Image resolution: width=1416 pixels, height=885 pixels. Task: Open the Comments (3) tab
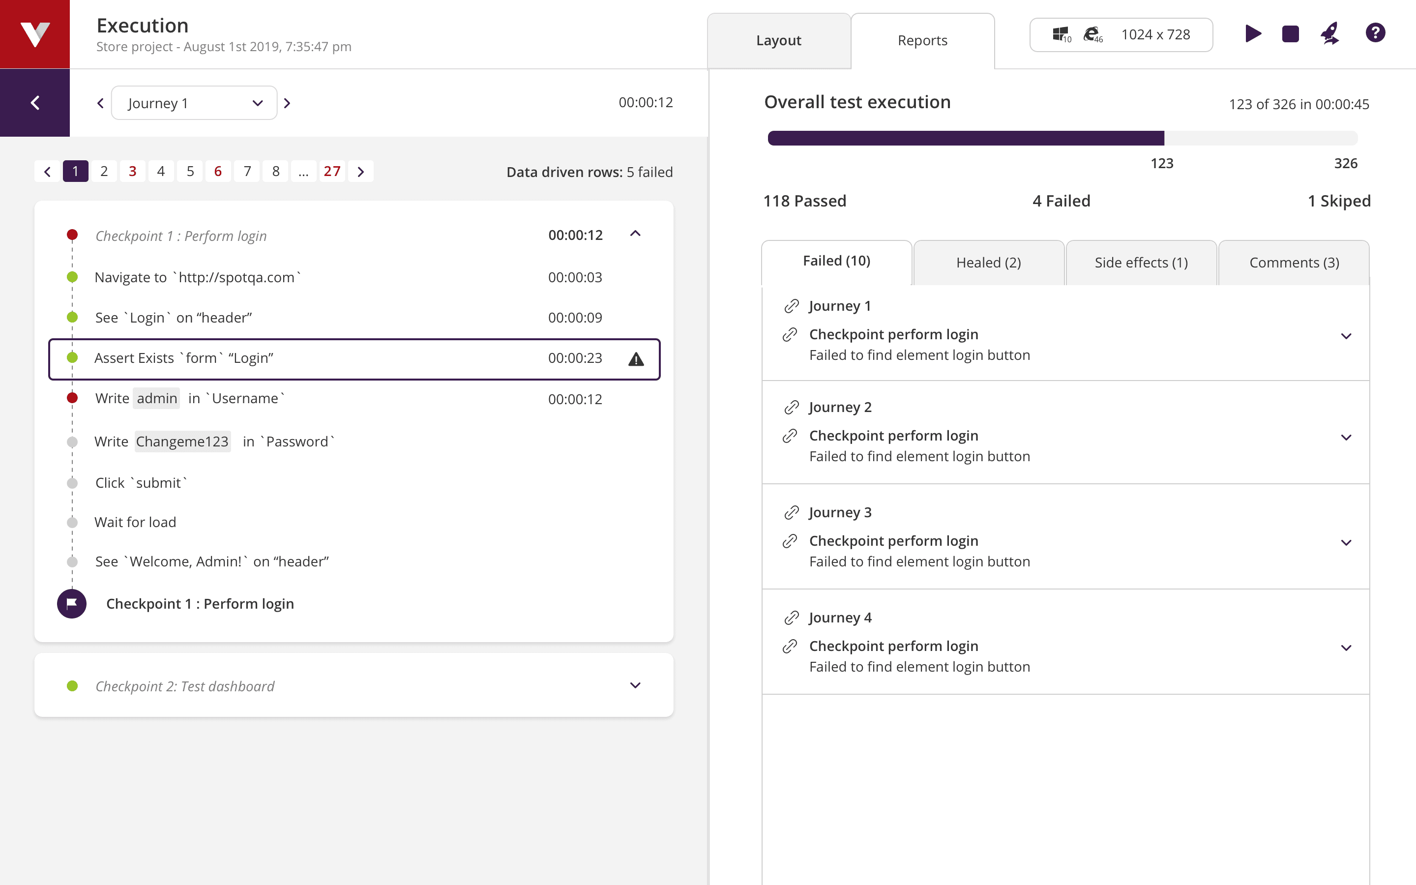[x=1294, y=262]
